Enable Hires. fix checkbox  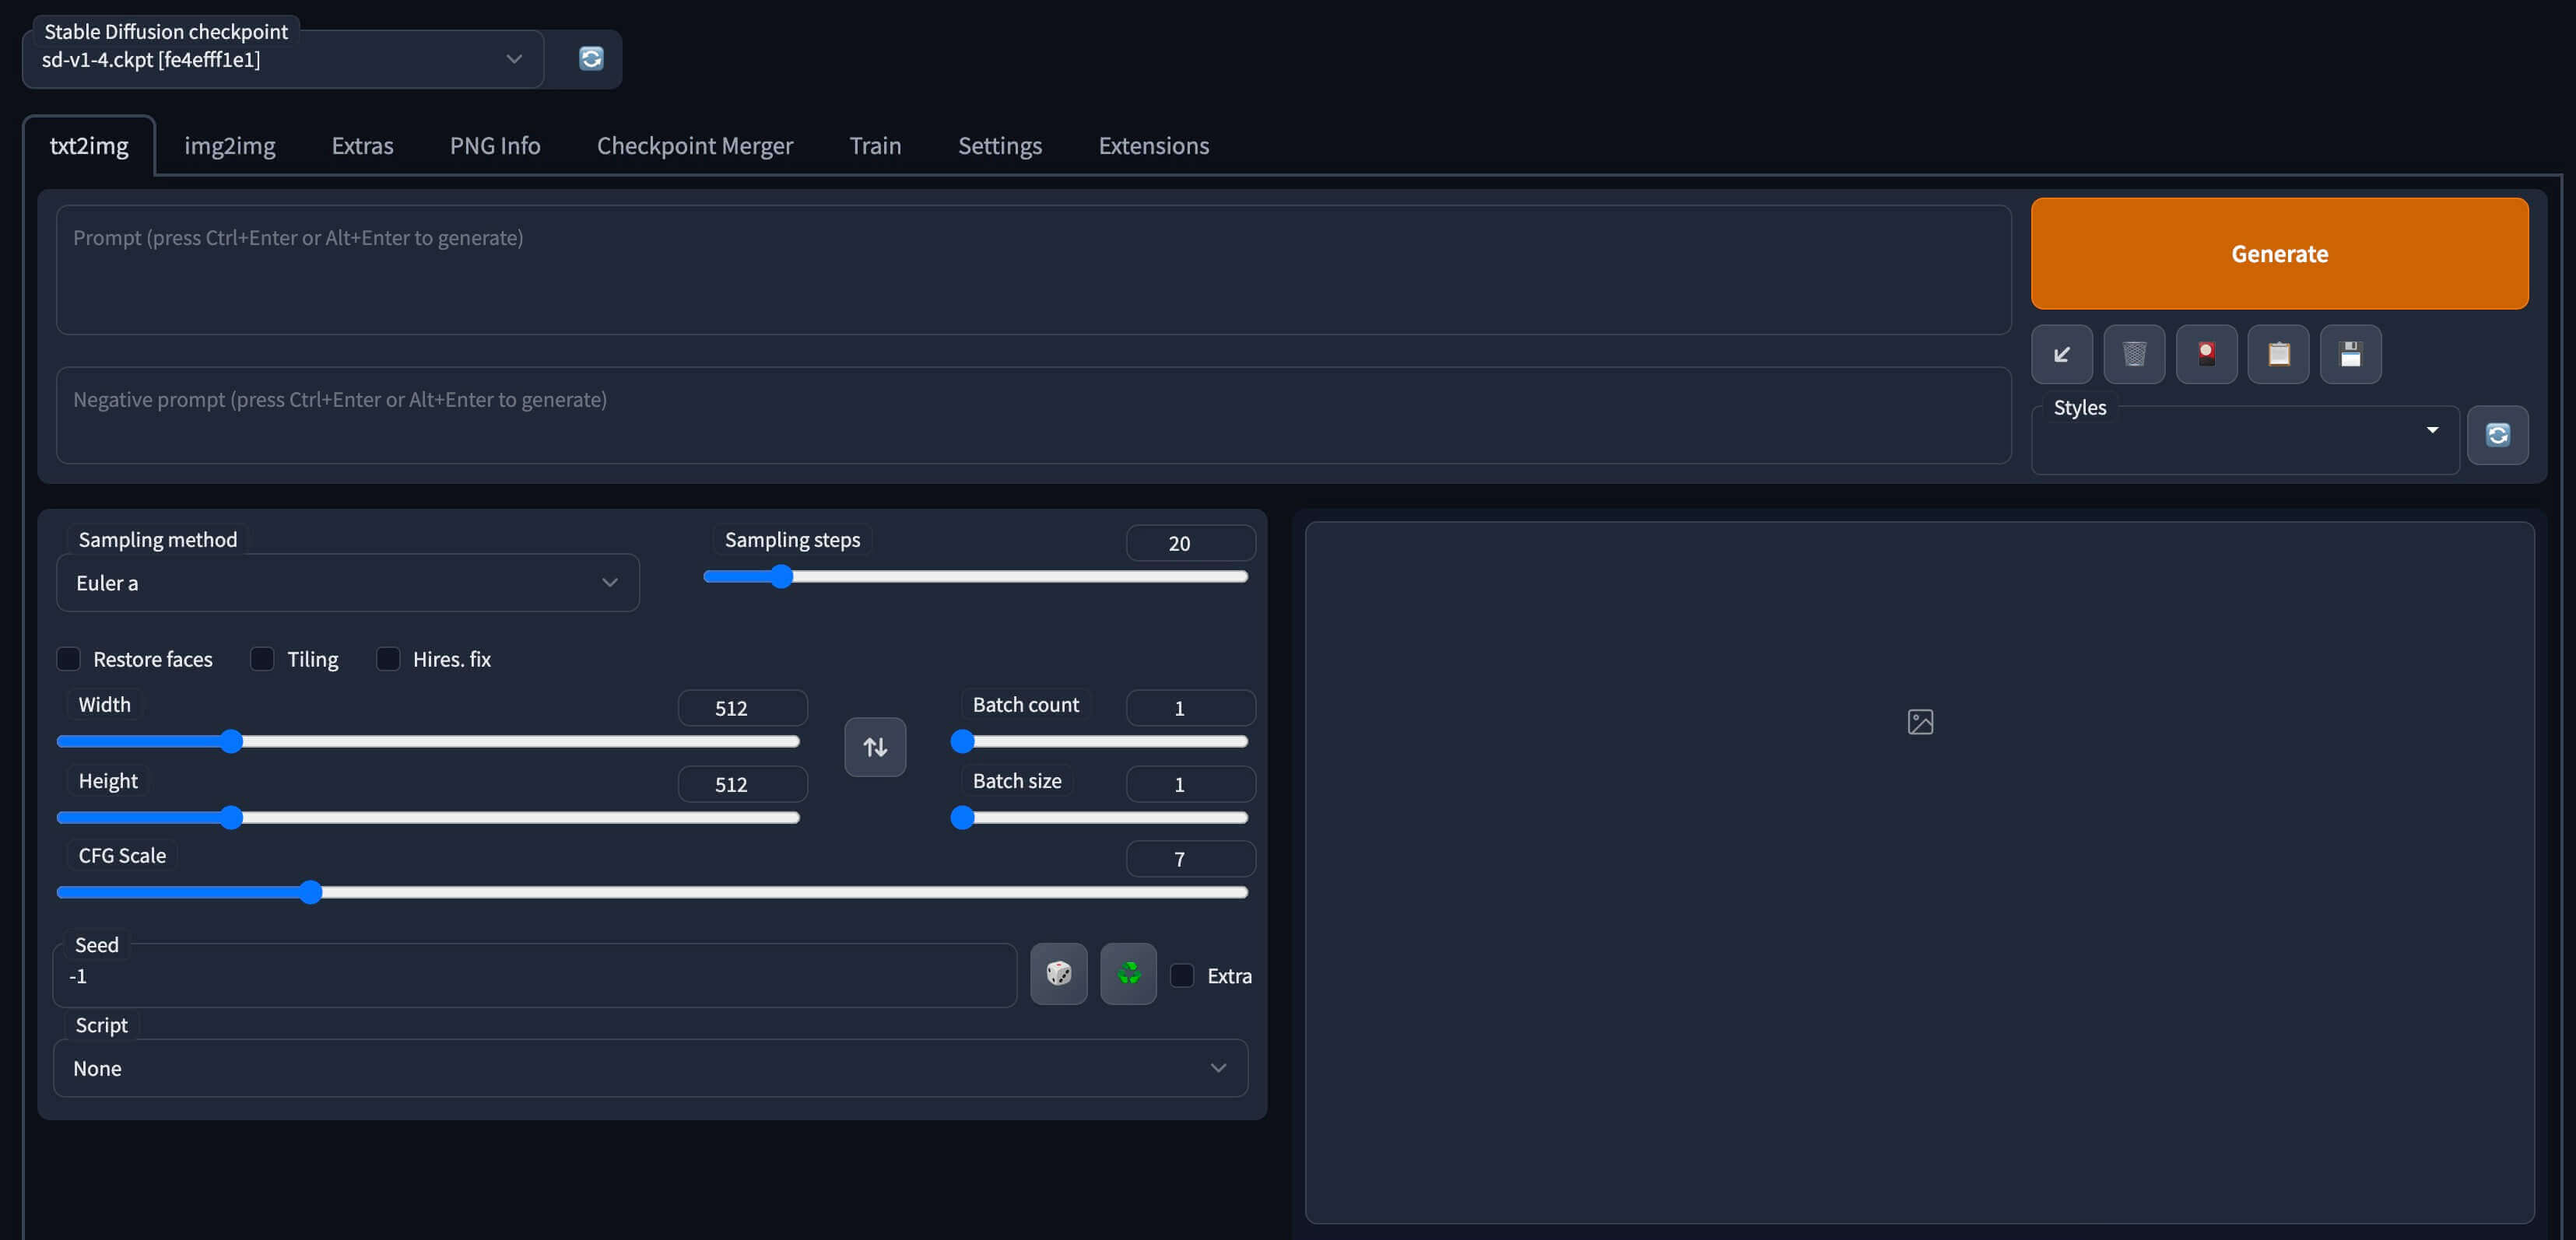pos(388,658)
